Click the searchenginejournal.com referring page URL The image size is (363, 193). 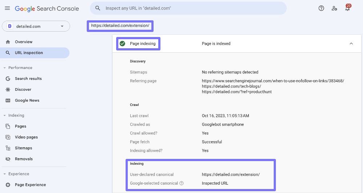273,81
